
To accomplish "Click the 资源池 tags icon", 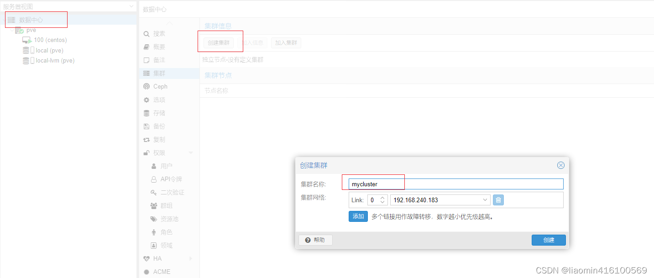I will [154, 219].
